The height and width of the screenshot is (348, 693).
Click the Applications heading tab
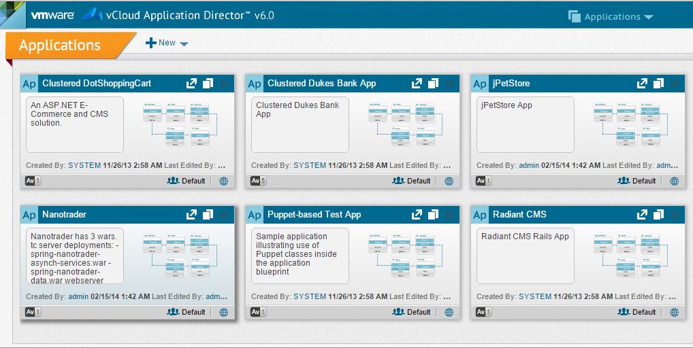[60, 45]
